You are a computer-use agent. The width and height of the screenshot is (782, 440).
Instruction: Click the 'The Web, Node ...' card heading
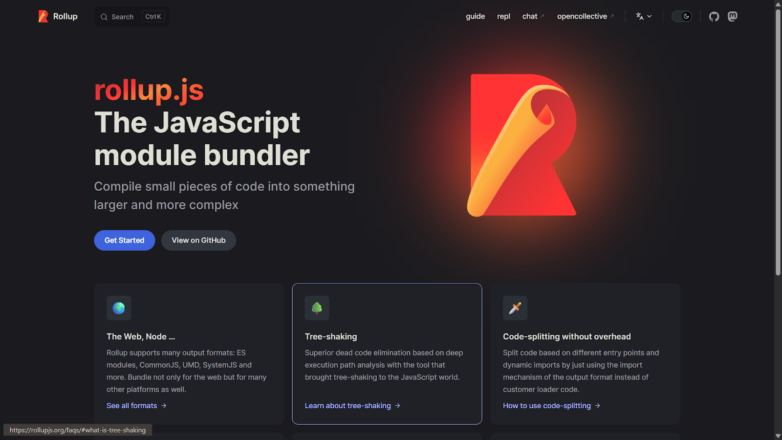[x=141, y=337]
